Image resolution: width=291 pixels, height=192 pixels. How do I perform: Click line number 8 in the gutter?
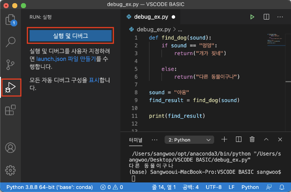[x=136, y=92]
